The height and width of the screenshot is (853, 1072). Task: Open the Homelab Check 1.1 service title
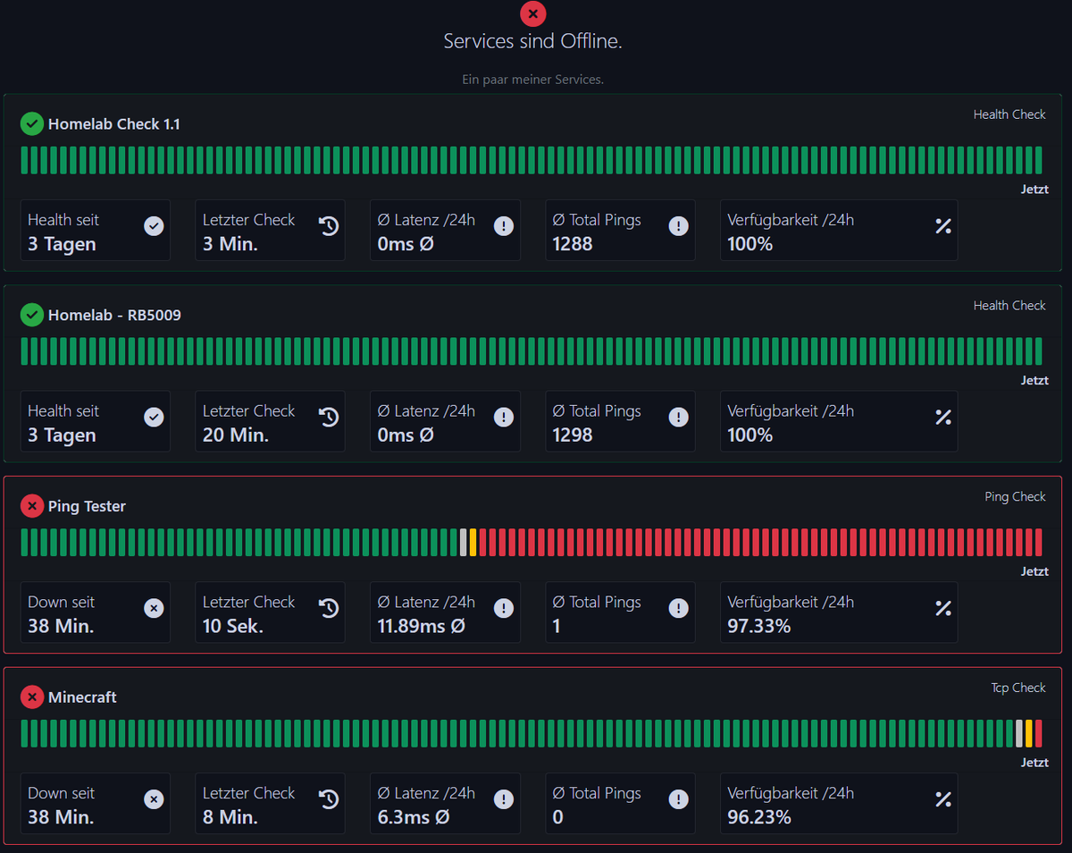tap(114, 124)
